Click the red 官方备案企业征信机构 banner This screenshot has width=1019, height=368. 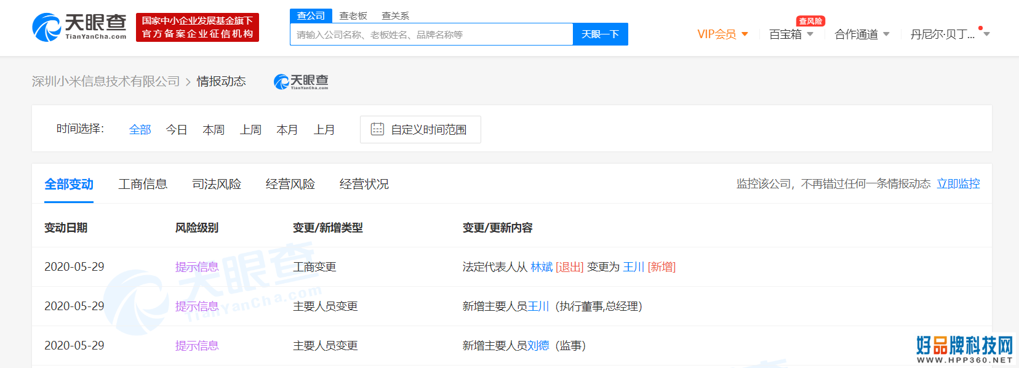tap(198, 28)
